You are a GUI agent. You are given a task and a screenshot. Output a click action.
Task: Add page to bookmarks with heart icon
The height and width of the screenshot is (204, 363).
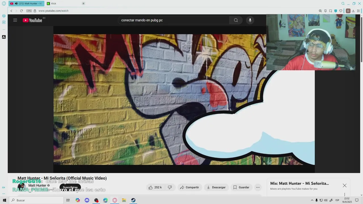coord(341,11)
